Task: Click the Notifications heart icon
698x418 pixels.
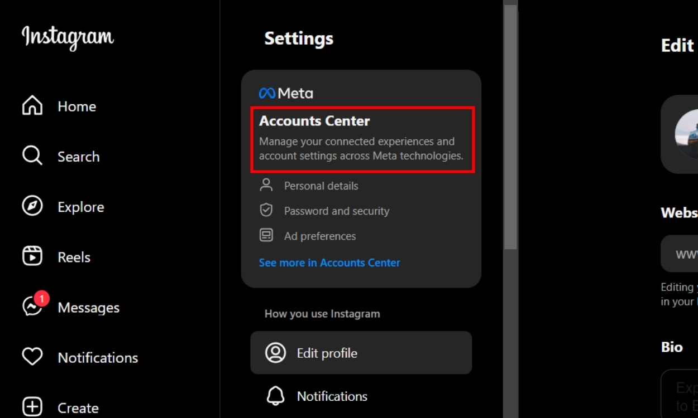Action: tap(32, 357)
